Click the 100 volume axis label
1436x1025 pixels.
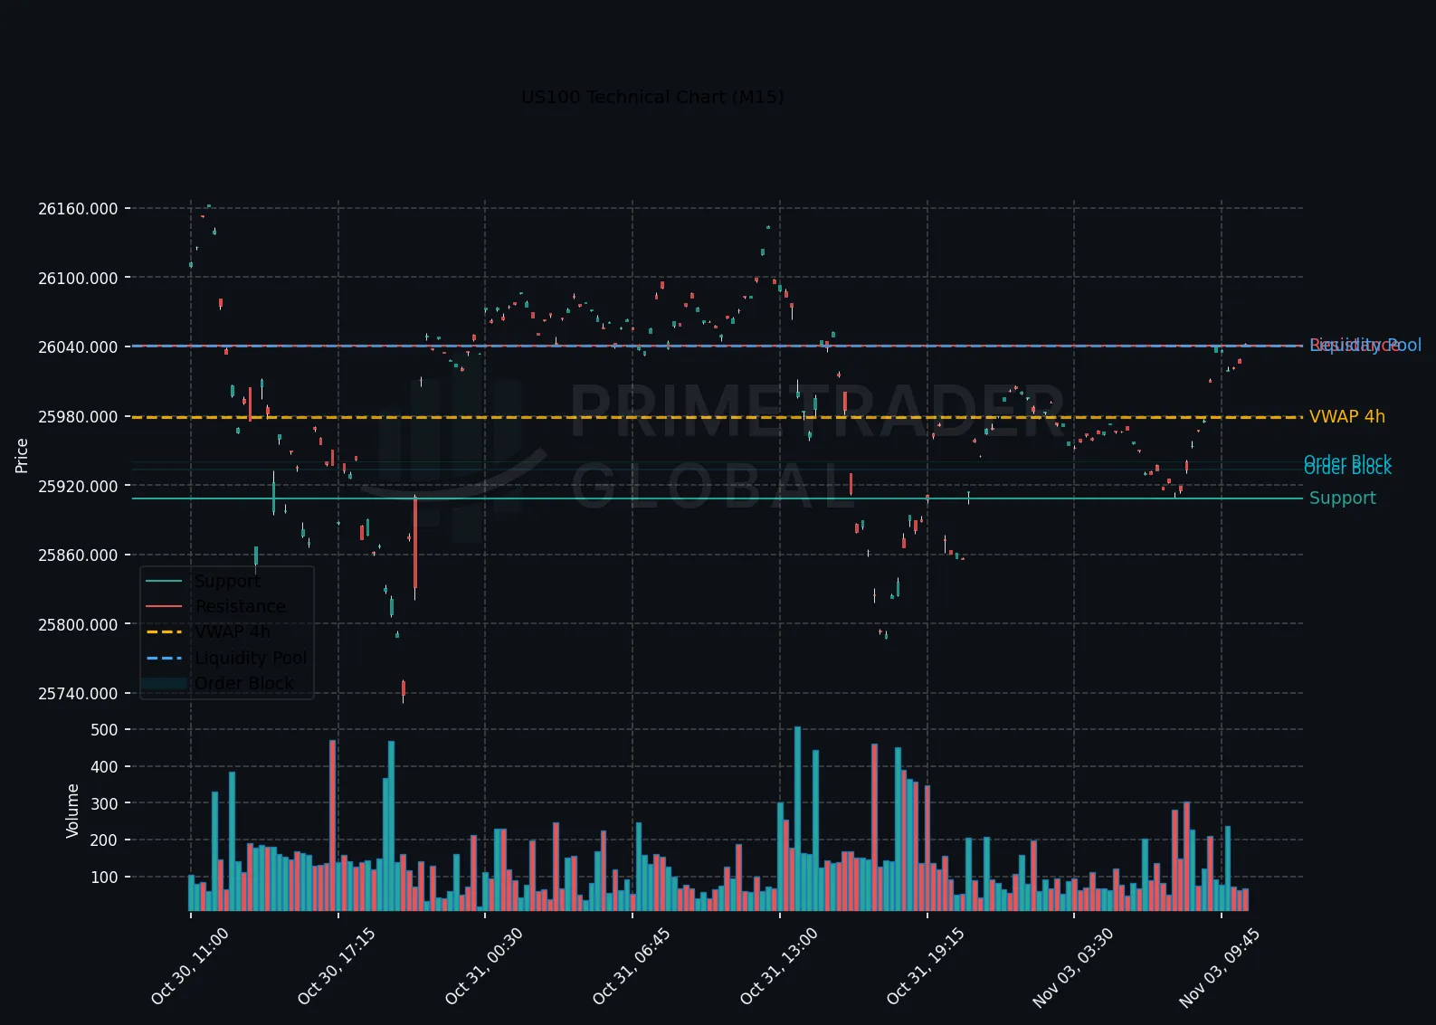(105, 878)
